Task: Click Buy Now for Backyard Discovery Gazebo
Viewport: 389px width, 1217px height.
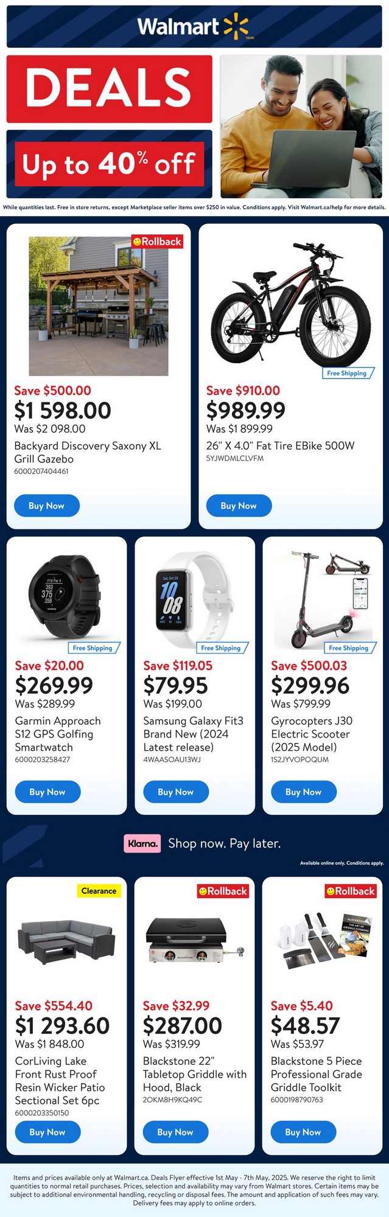Action: [46, 506]
